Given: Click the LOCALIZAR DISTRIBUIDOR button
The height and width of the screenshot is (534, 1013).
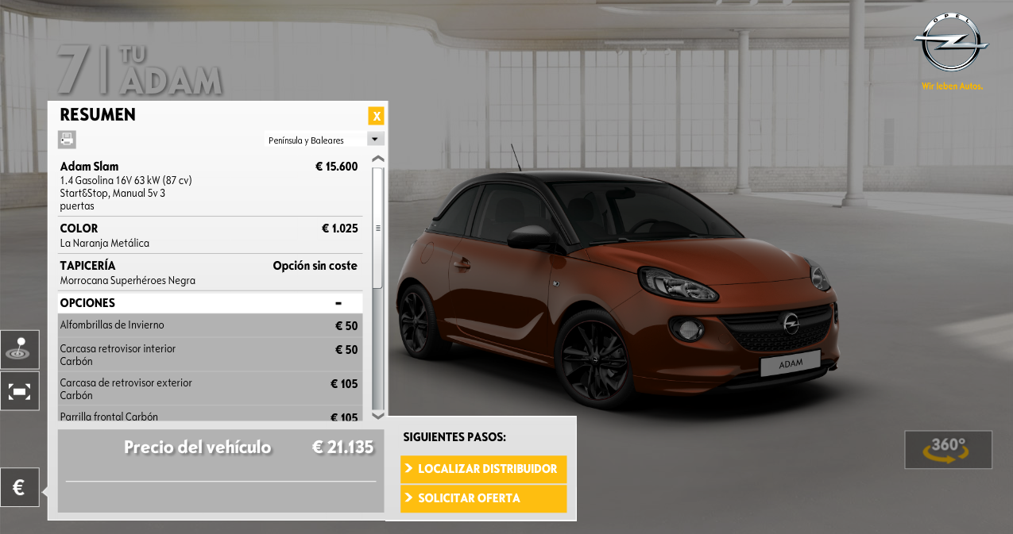Looking at the screenshot, I should click(484, 469).
